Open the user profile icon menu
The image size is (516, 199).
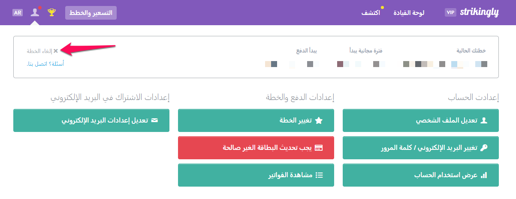pyautogui.click(x=35, y=12)
